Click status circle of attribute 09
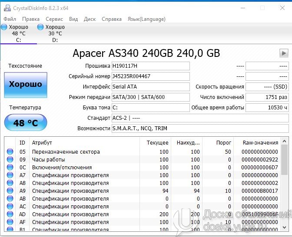This screenshot has width=292, height=237. [x=10, y=159]
